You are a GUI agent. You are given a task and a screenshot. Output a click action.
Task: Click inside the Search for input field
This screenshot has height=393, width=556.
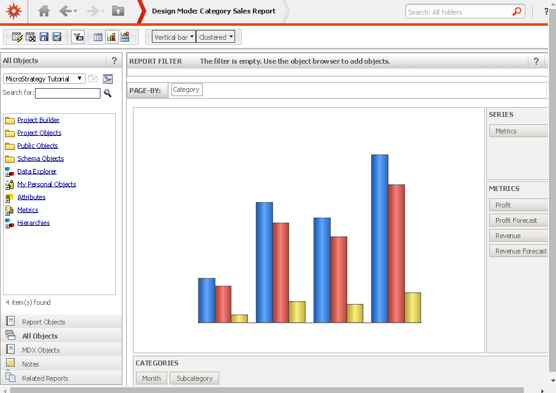point(67,93)
